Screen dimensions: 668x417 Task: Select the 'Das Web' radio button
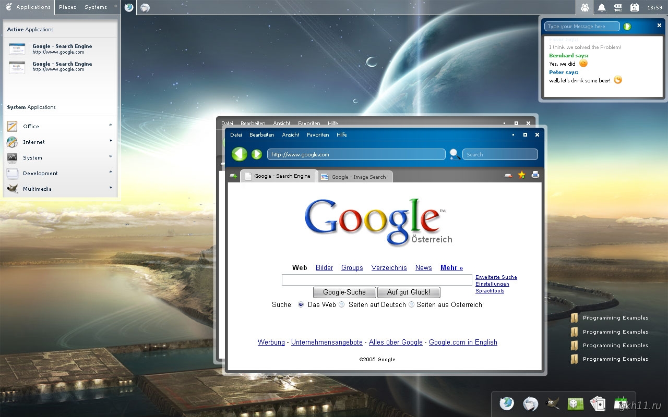tap(301, 304)
